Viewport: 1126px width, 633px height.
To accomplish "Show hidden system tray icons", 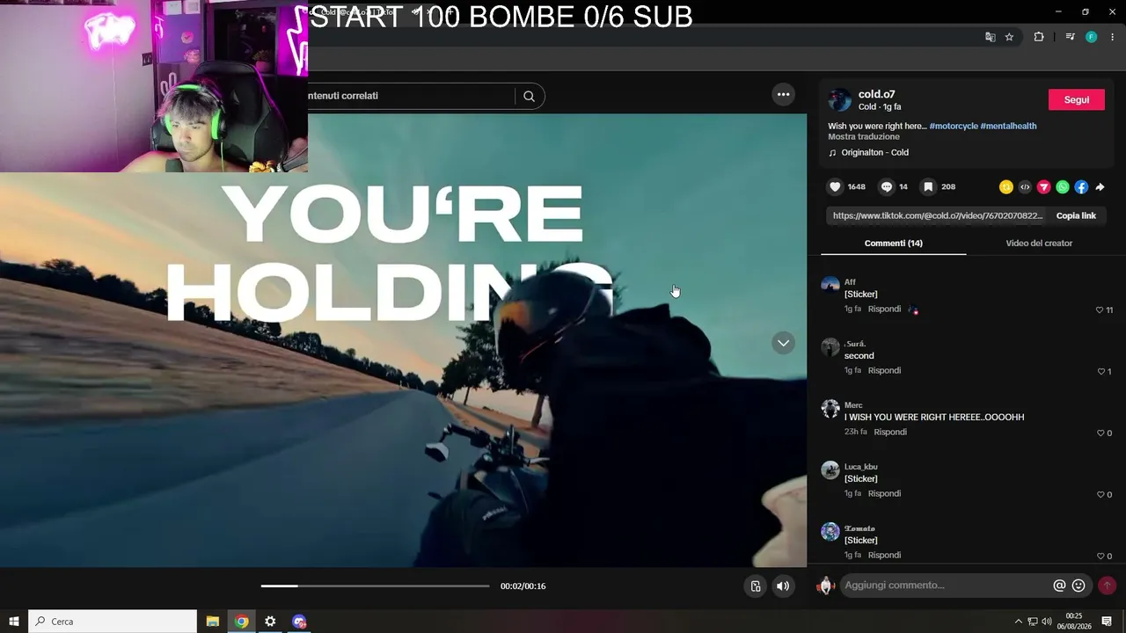I will pos(1019,622).
